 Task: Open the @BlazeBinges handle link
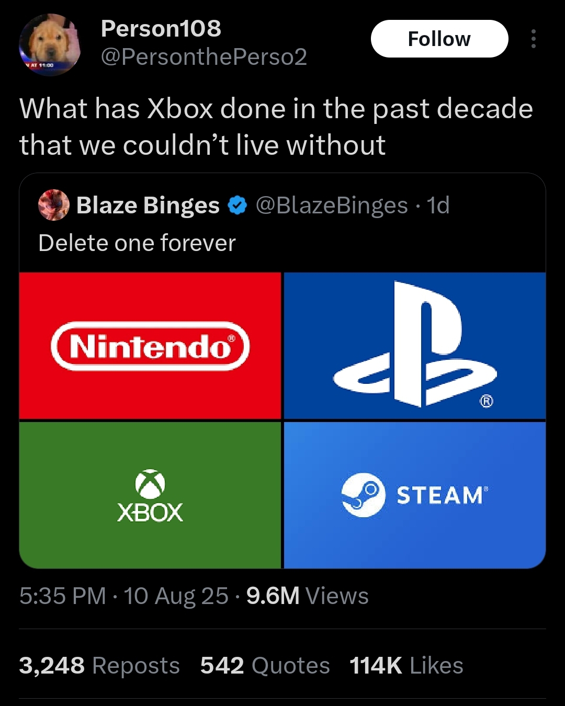click(331, 206)
